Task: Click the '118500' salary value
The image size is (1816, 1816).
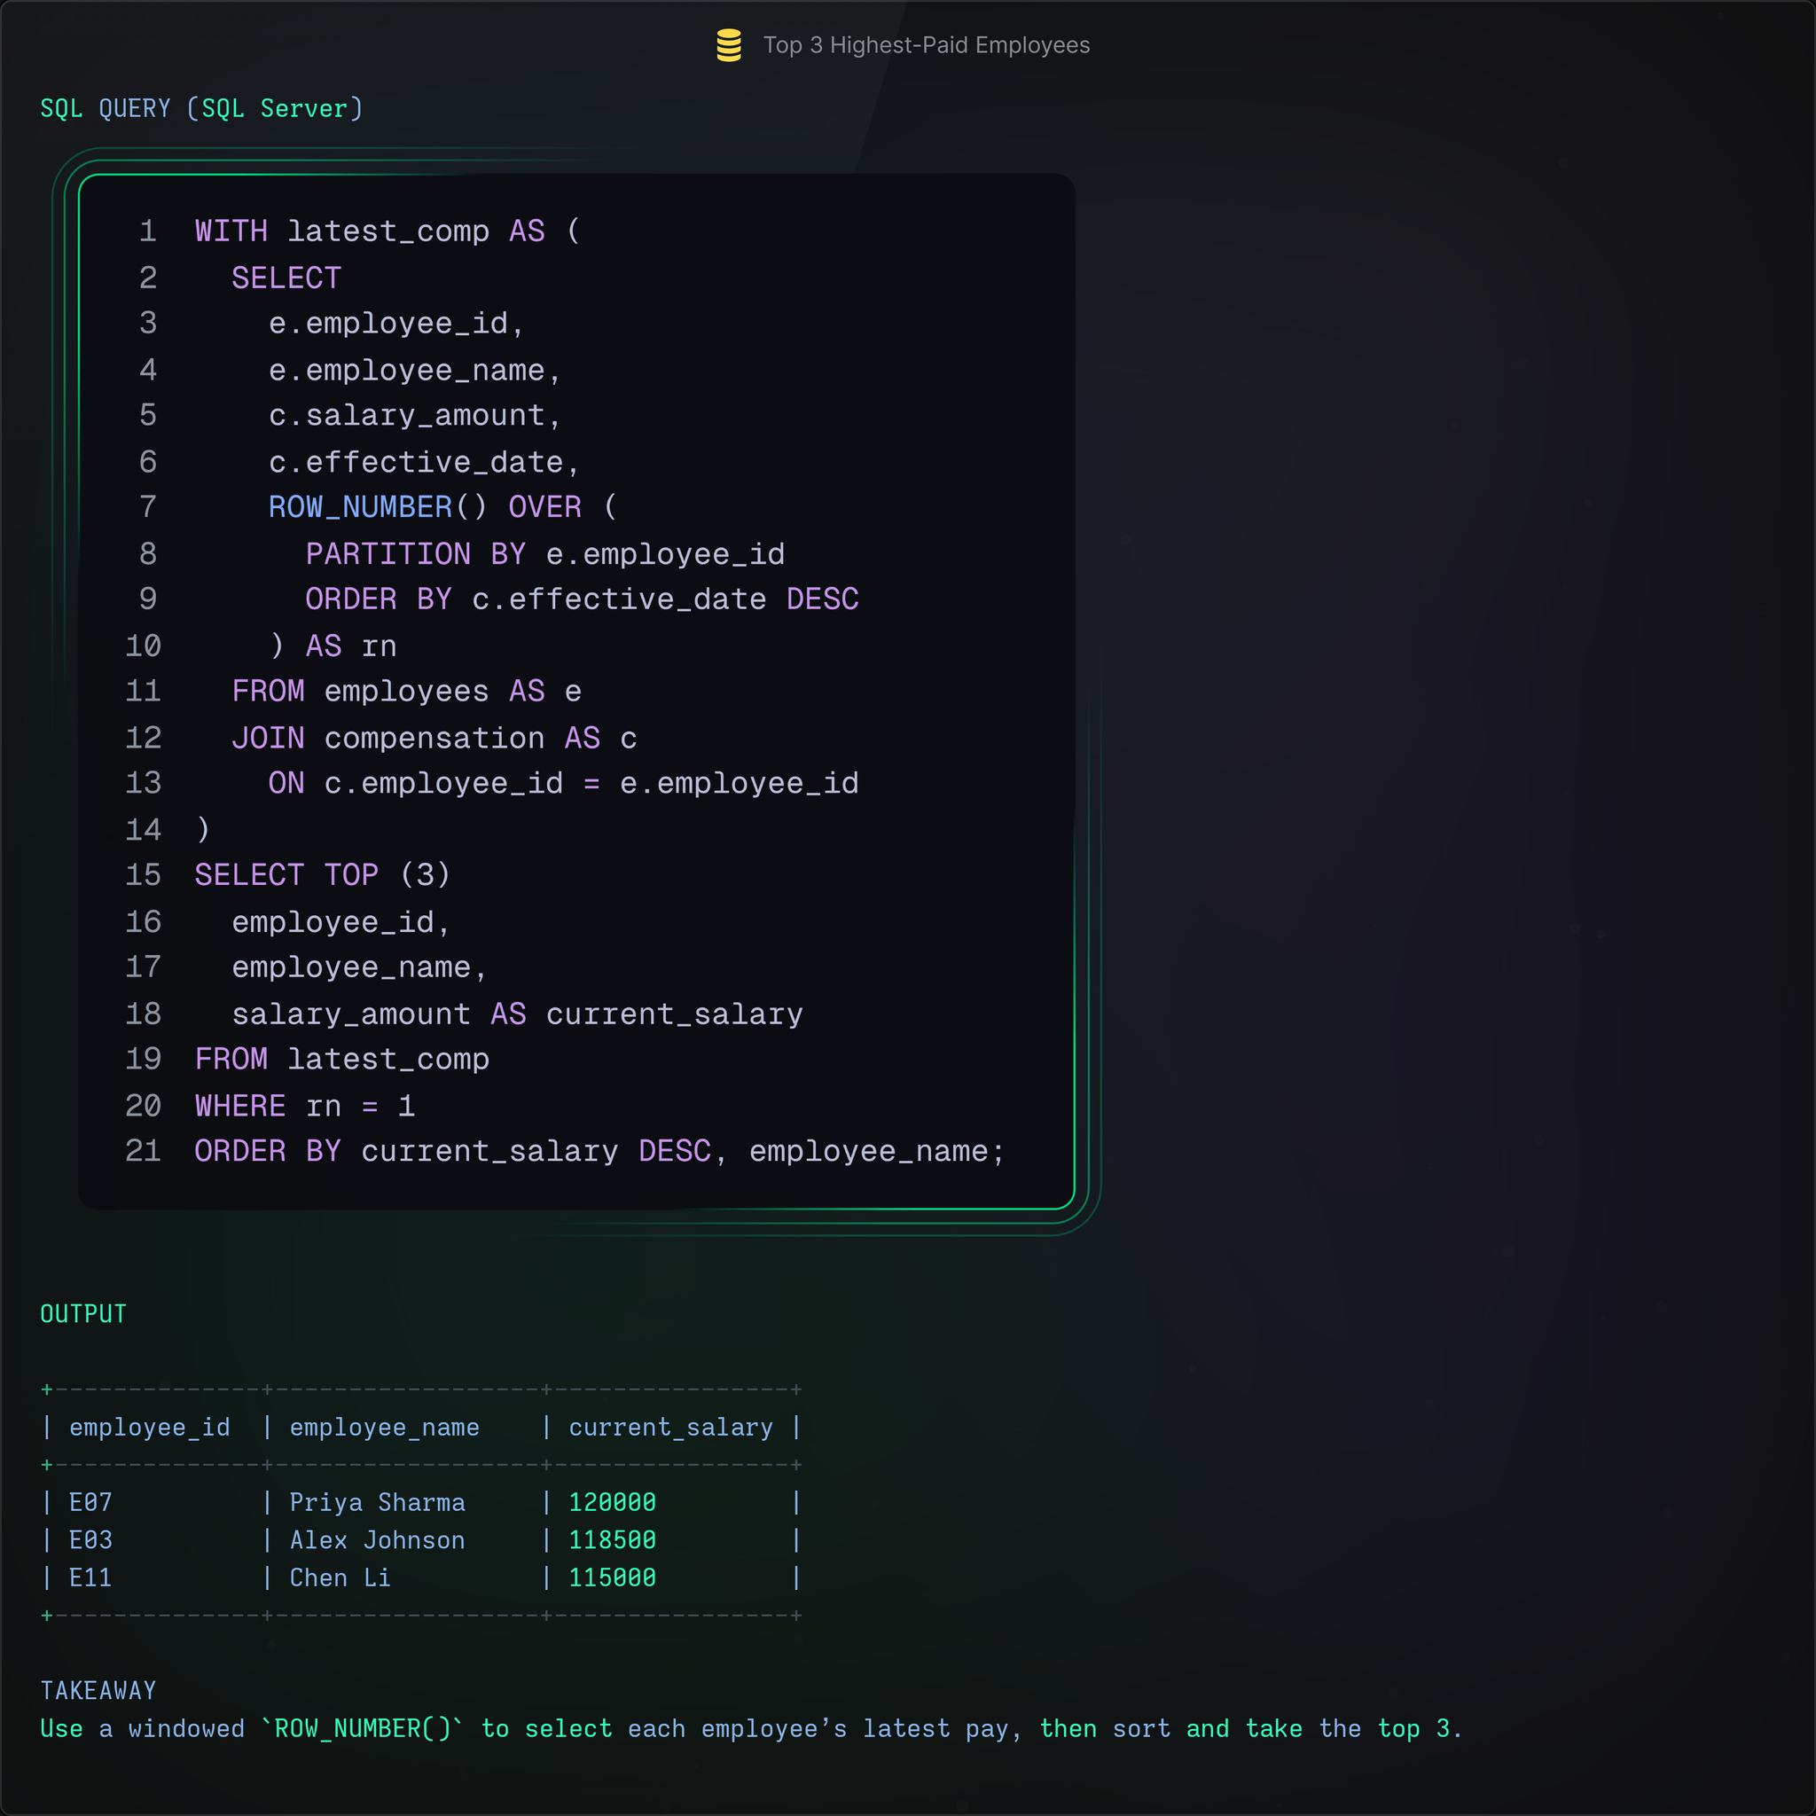Action: pos(612,1540)
